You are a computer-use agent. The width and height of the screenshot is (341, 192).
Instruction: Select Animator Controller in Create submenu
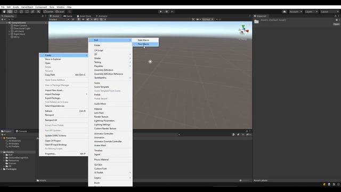coord(110,134)
